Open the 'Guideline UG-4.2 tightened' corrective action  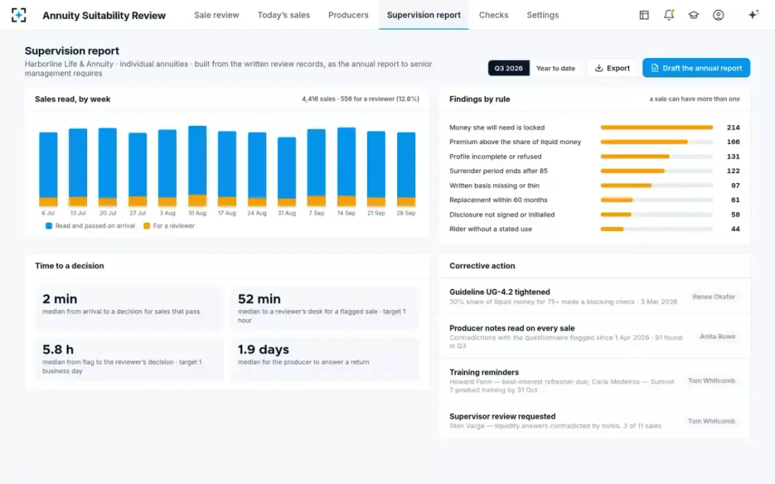(594, 297)
